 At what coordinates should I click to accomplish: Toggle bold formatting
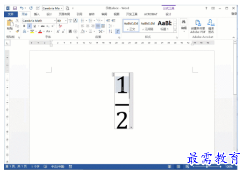coord(24,26)
